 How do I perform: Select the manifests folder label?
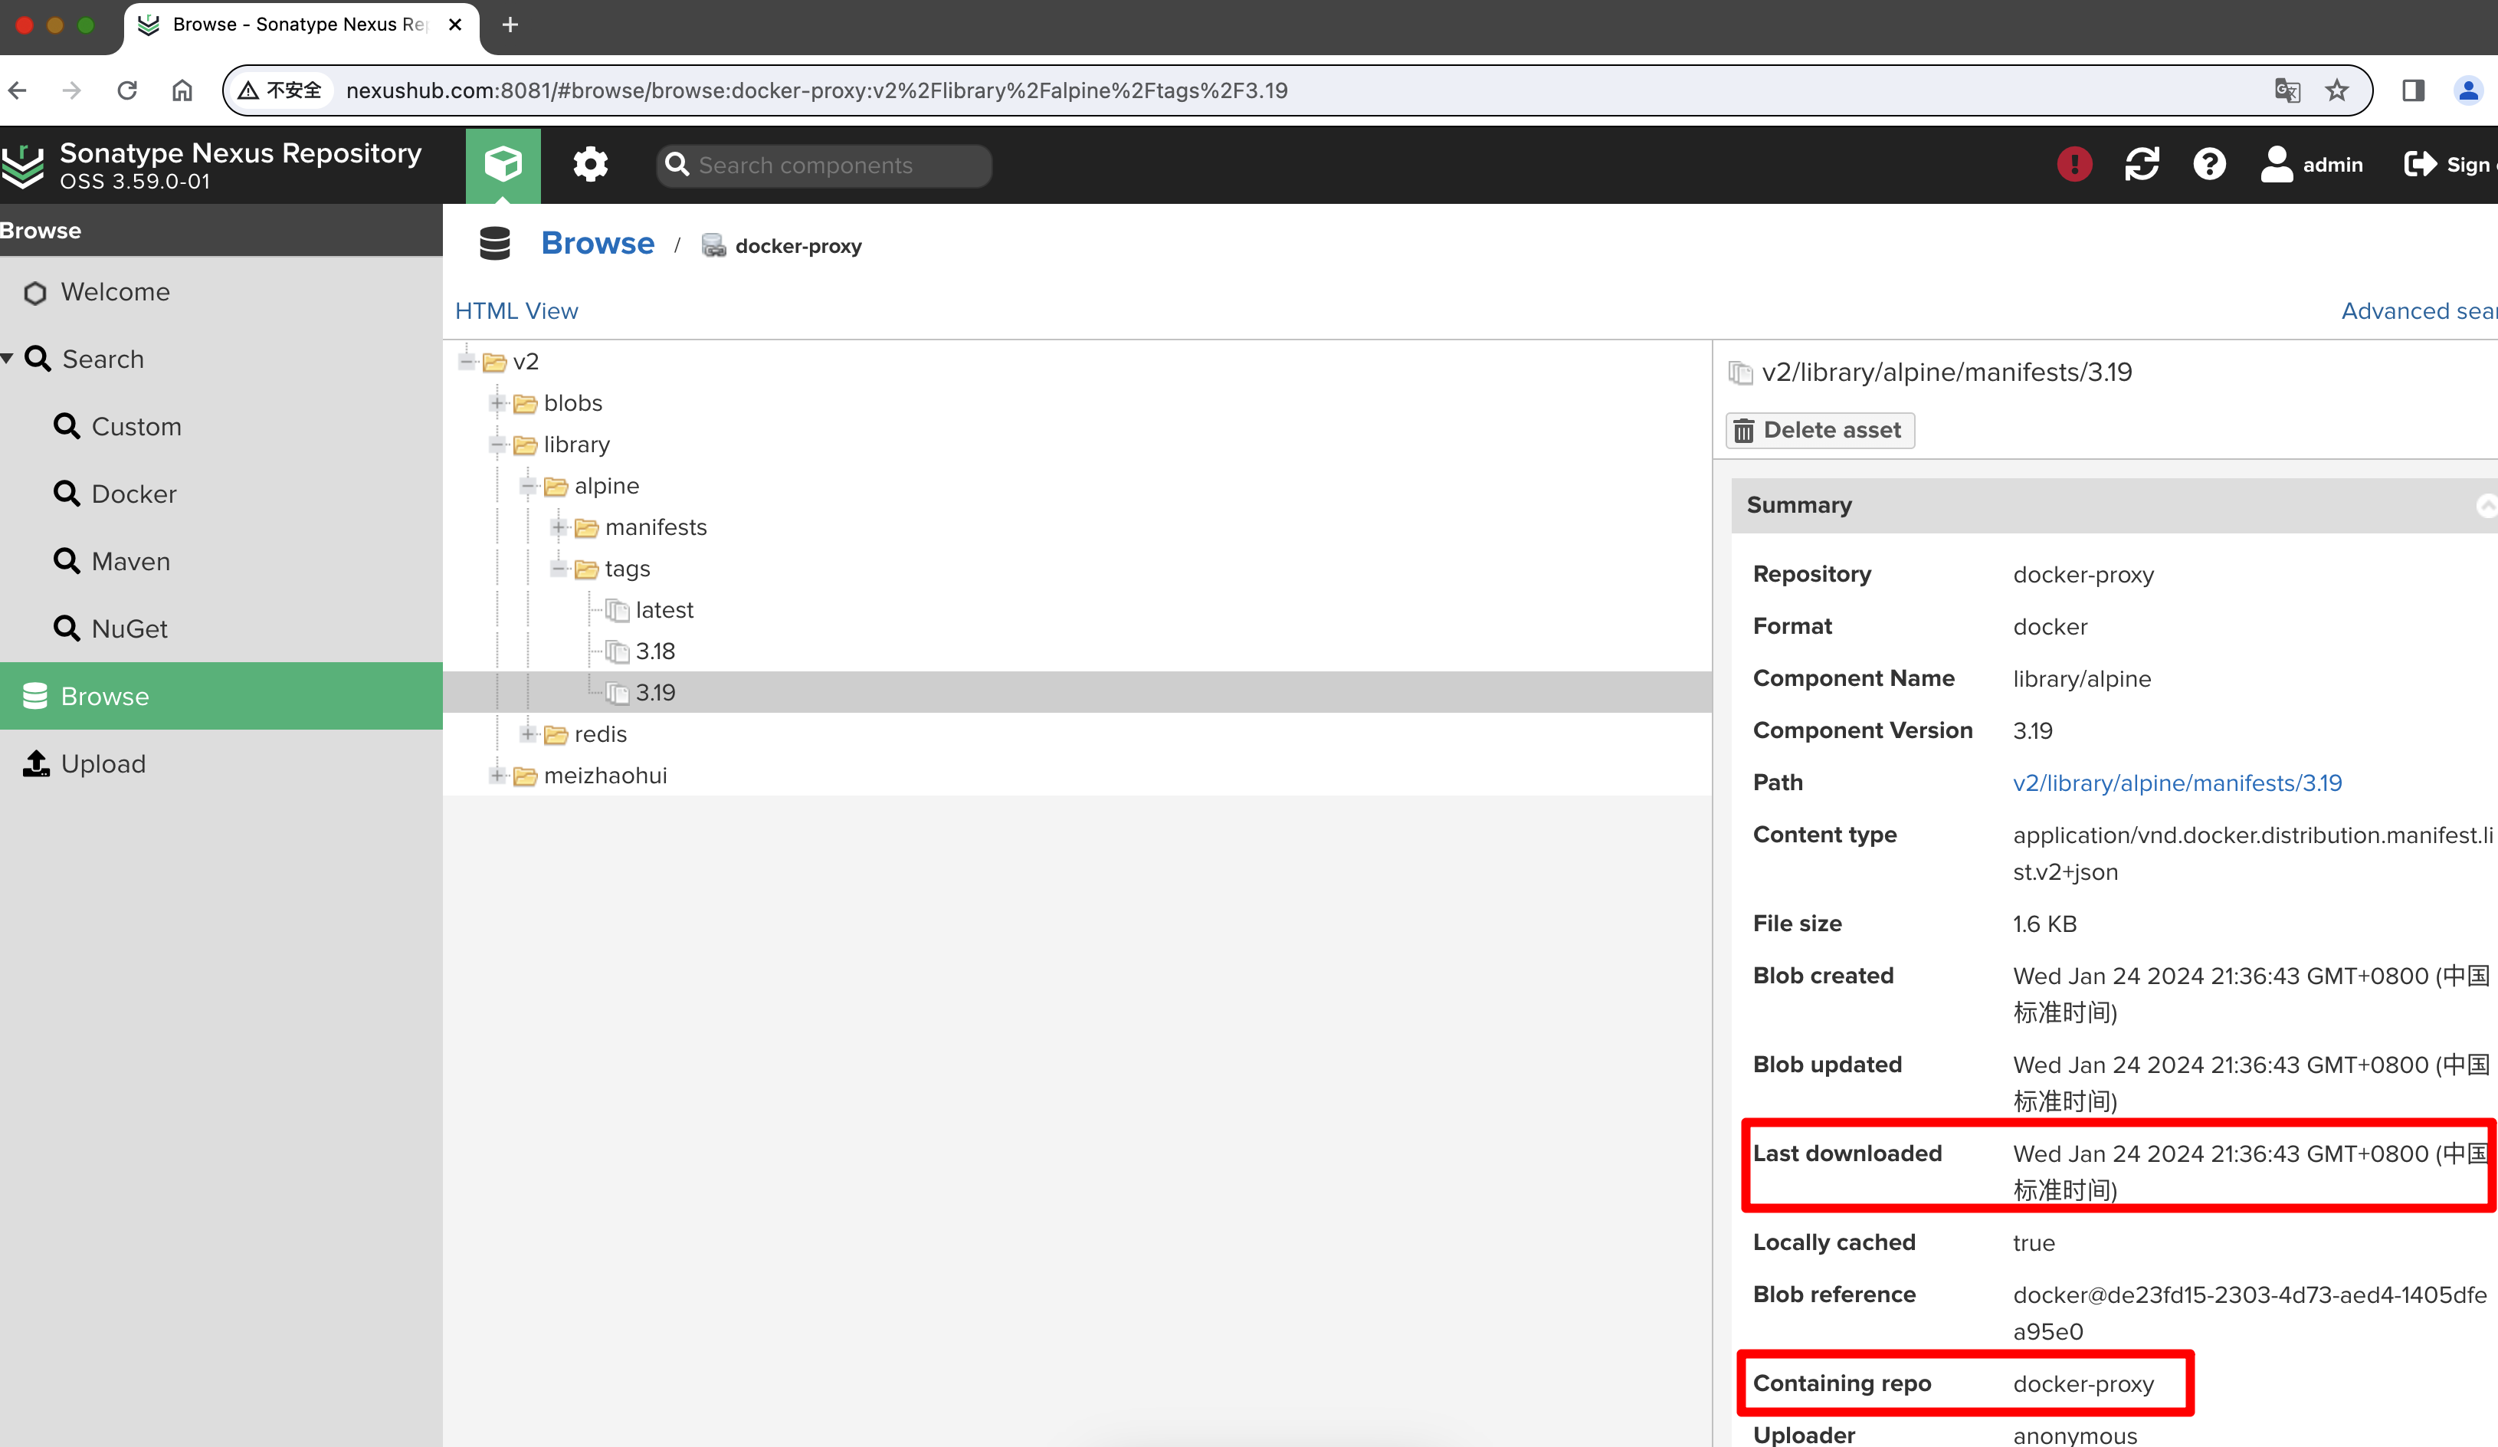pos(656,527)
